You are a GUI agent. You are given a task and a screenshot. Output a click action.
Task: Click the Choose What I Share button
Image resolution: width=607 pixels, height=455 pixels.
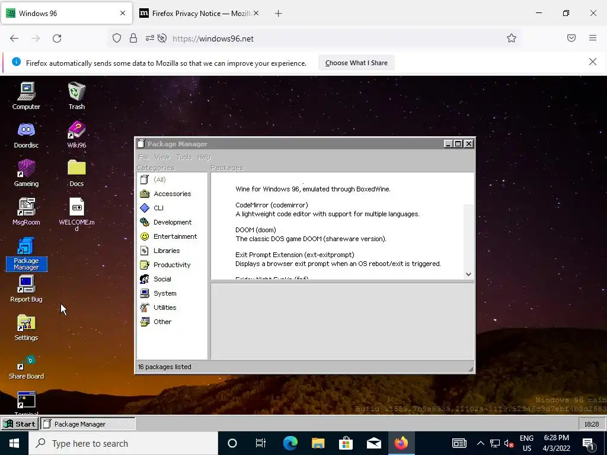tap(356, 63)
